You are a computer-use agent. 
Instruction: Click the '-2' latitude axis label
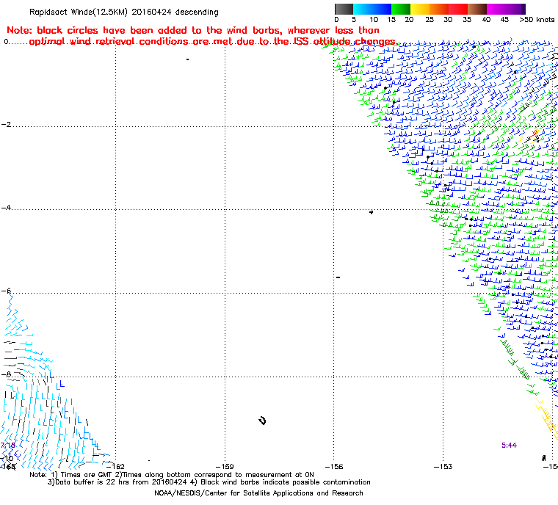pos(6,124)
